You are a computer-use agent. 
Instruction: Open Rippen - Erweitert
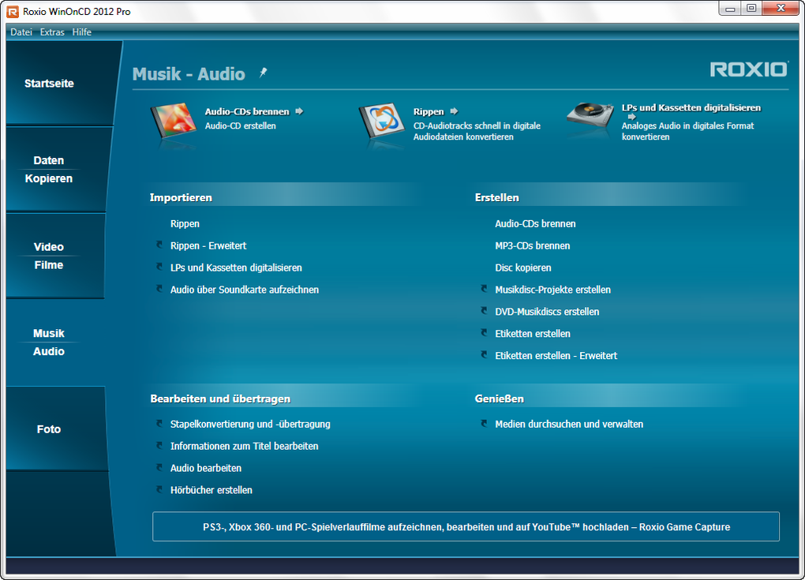click(208, 246)
